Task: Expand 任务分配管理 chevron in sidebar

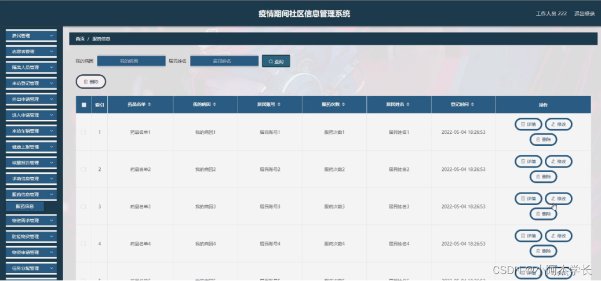Action: [x=52, y=268]
